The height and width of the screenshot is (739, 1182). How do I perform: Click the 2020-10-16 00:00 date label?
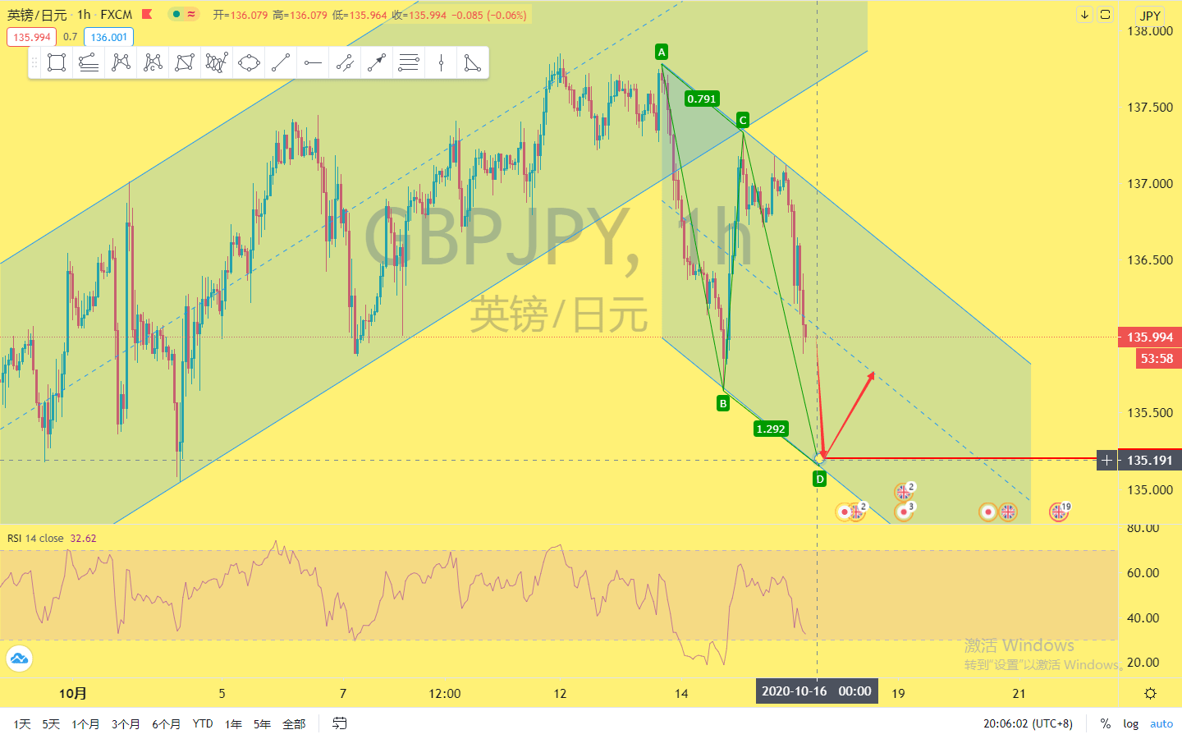(817, 691)
